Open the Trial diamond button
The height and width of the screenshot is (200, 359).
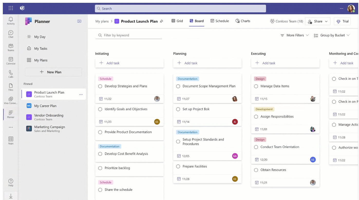coord(343,21)
